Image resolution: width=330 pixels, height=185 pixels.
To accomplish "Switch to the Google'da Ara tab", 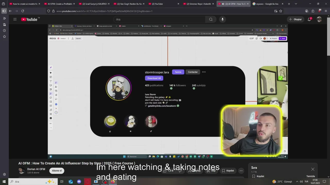I will [x=268, y=4].
